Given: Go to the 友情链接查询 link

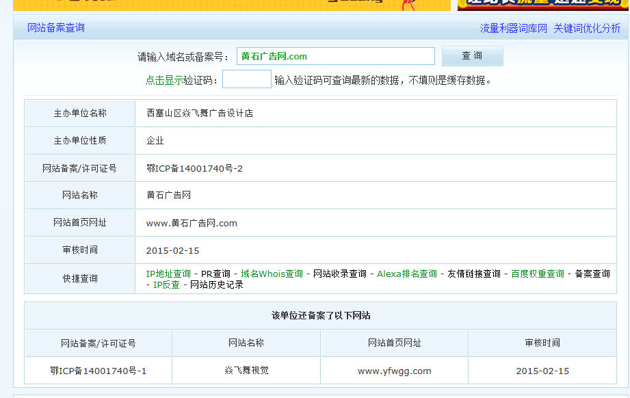Looking at the screenshot, I should pos(474,274).
